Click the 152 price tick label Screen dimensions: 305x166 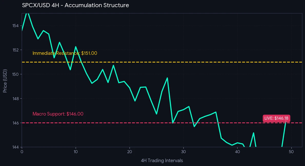coord(15,50)
